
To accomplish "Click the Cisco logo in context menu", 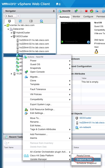I will pos(26,156).
